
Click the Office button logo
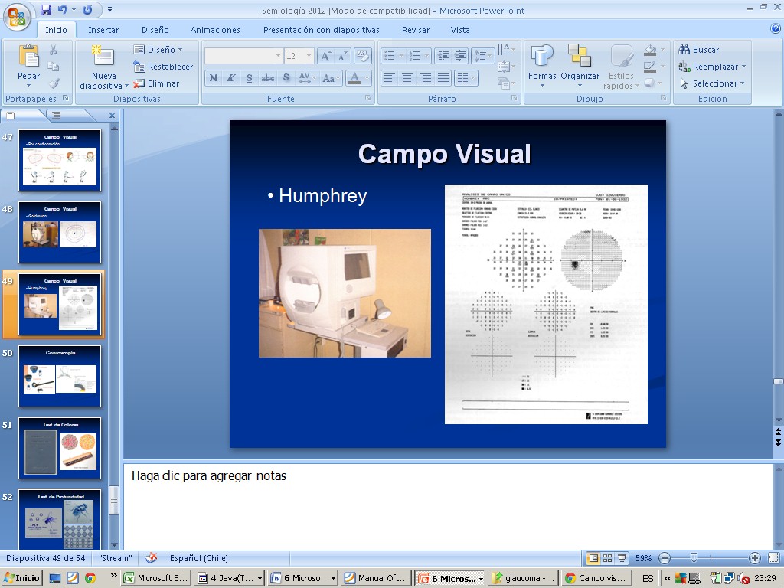17,16
